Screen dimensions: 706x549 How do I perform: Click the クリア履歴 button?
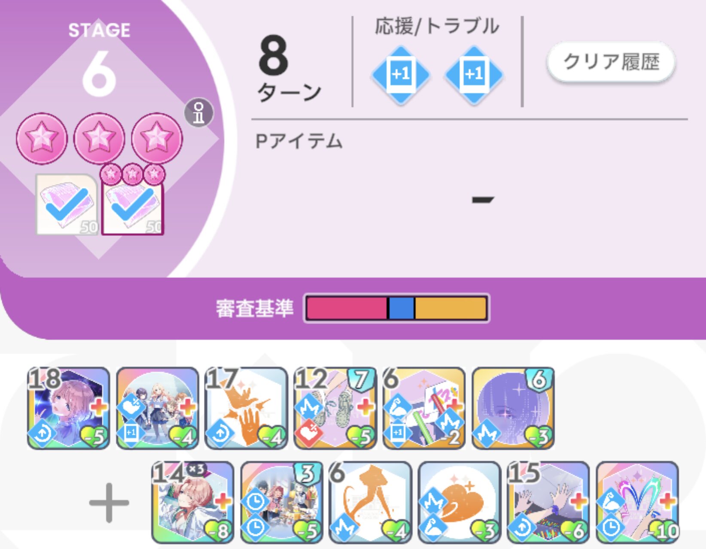point(611,62)
